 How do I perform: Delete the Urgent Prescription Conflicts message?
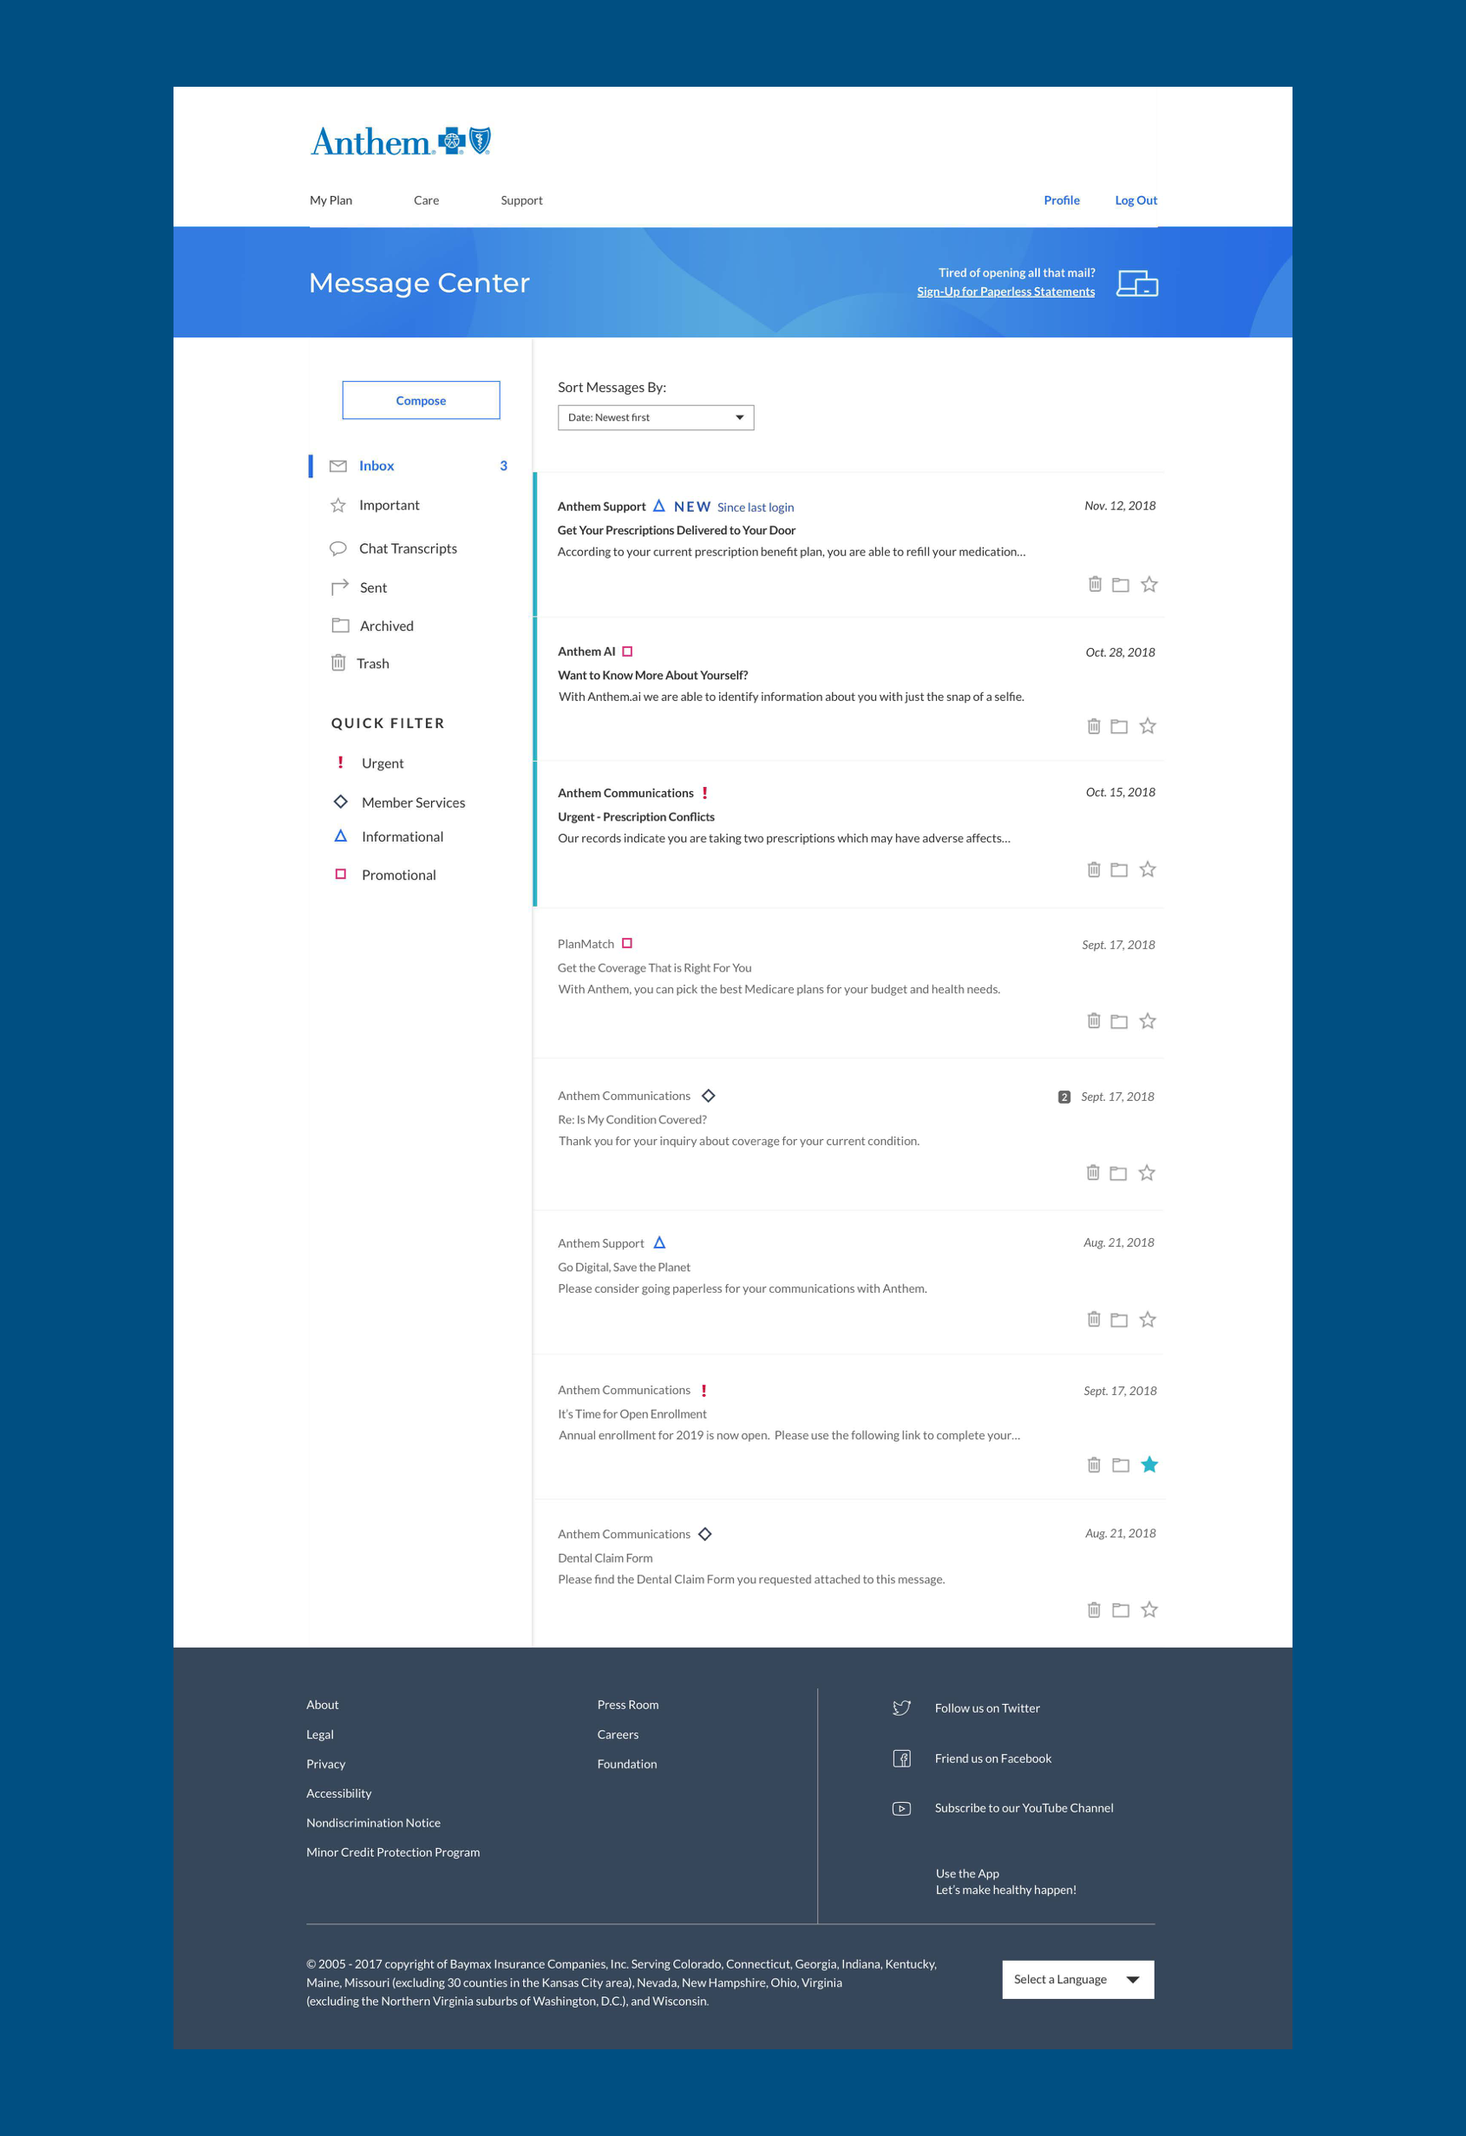point(1094,869)
